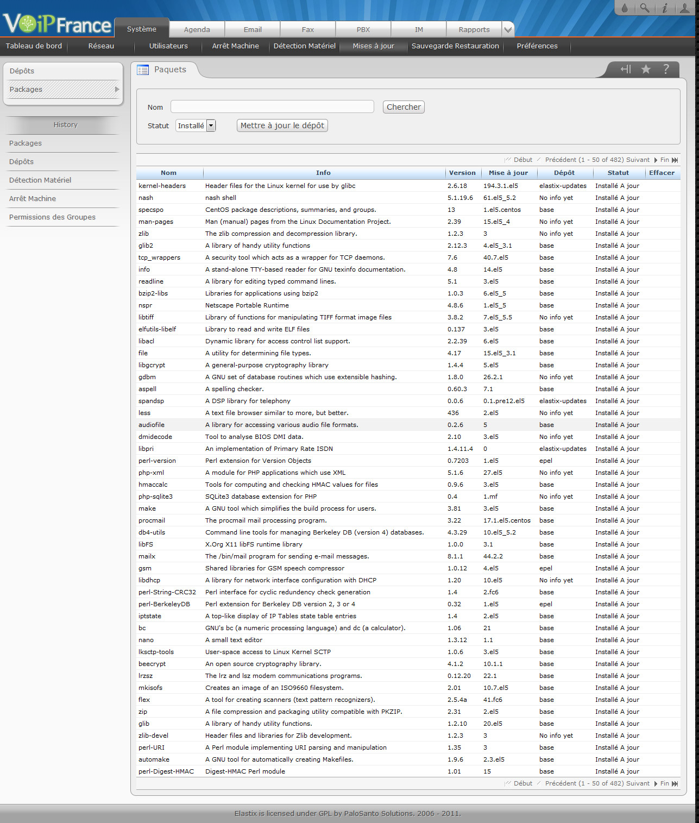Click the Paquets list icon

143,70
